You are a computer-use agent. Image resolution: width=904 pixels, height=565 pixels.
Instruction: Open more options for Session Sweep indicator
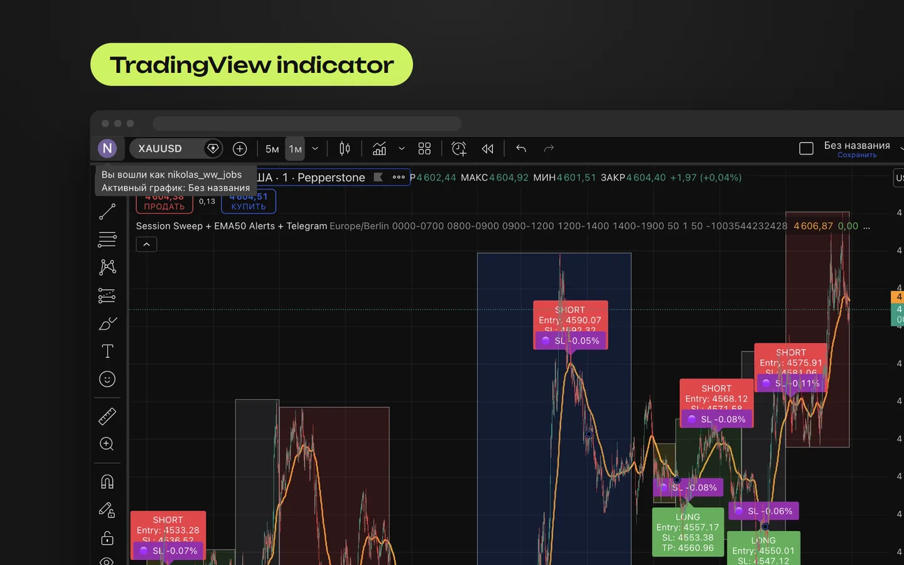point(866,226)
